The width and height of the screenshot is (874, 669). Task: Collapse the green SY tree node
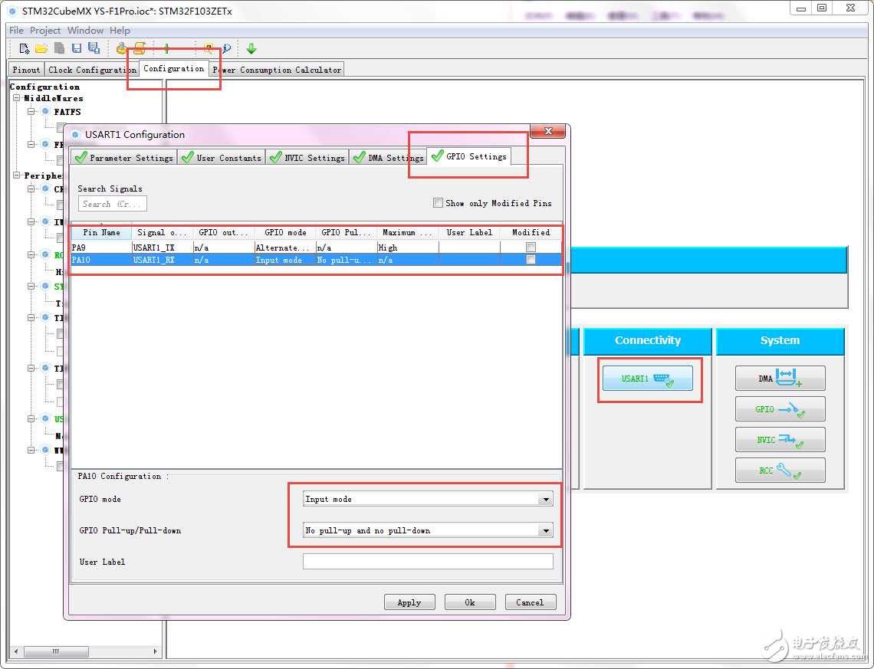[31, 287]
